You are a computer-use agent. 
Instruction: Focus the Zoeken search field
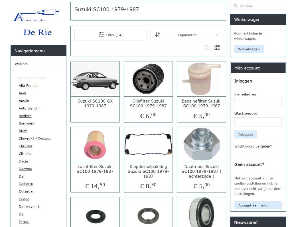pos(258,6)
